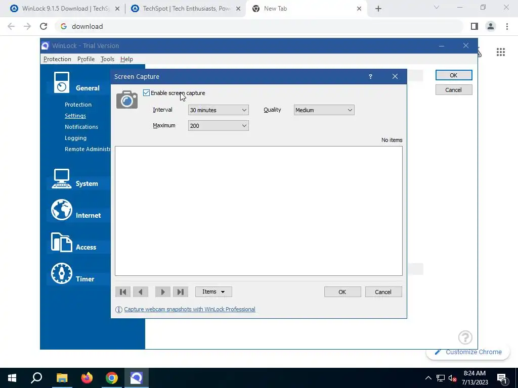Viewport: 518px width, 388px height.
Task: Reload the current Chrome page
Action: (44, 26)
